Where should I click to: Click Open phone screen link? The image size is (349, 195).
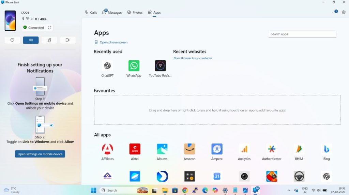[x=111, y=42]
